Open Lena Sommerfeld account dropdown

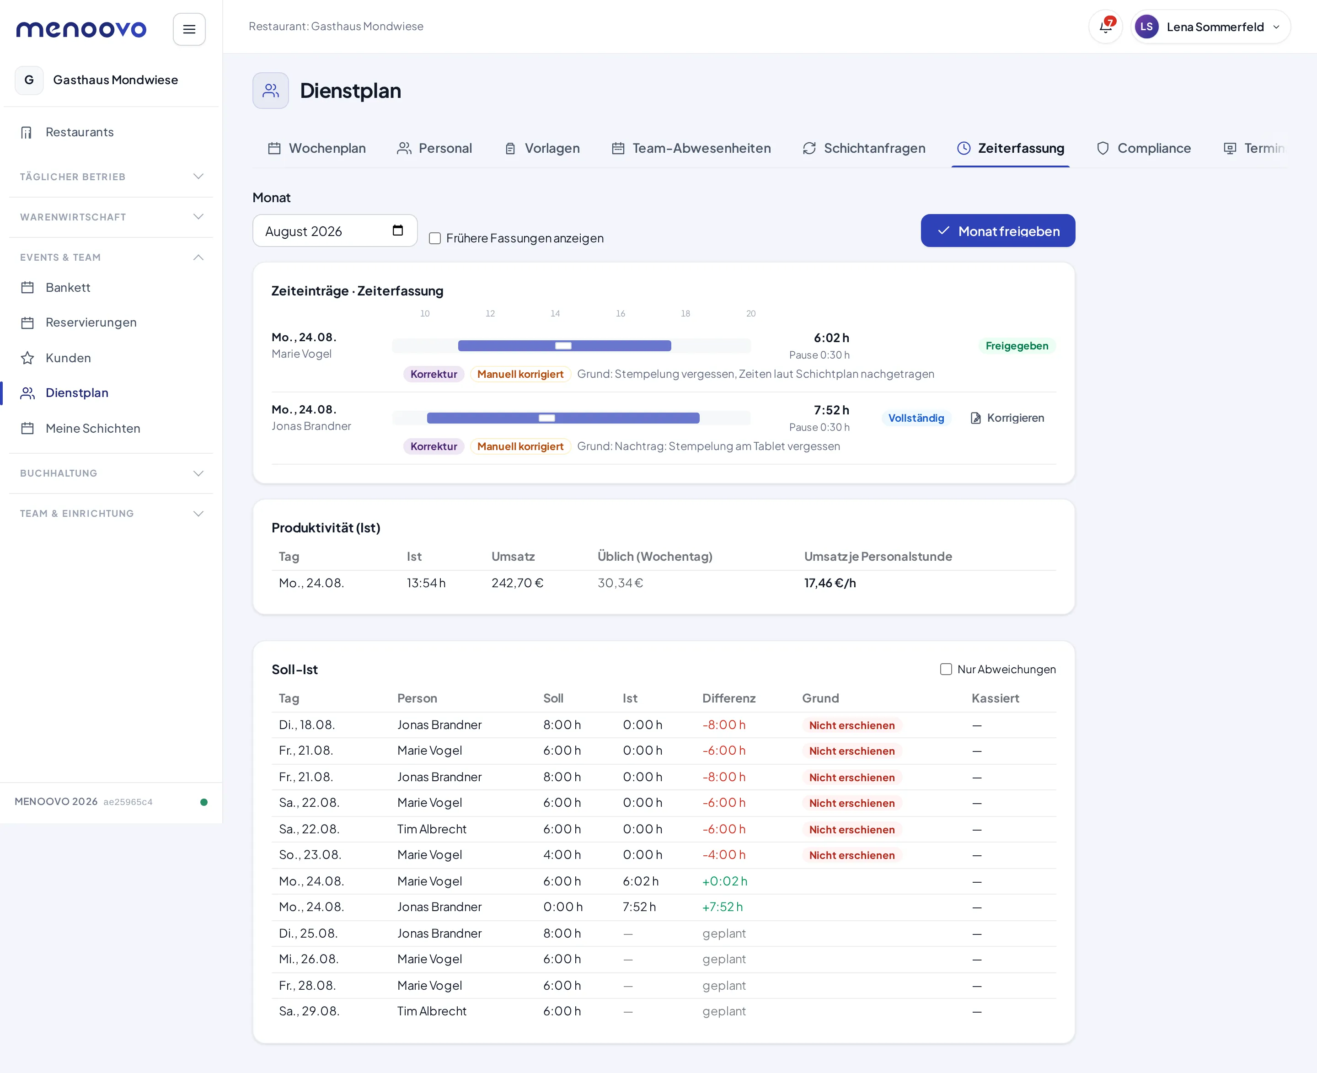(x=1210, y=27)
